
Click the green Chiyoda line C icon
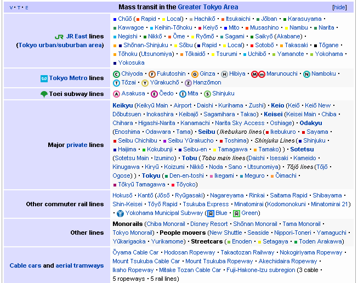click(116, 74)
